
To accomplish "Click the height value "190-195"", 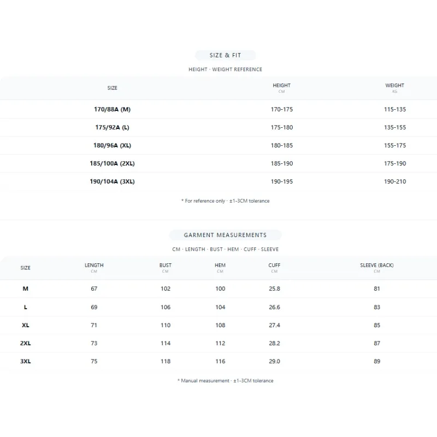I will tap(282, 182).
